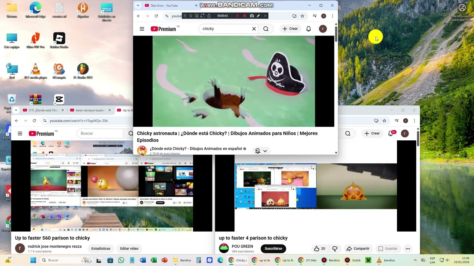Close the 'karen donayre bustamante' tab
Viewport: 474px width, 266px height.
click(x=109, y=110)
